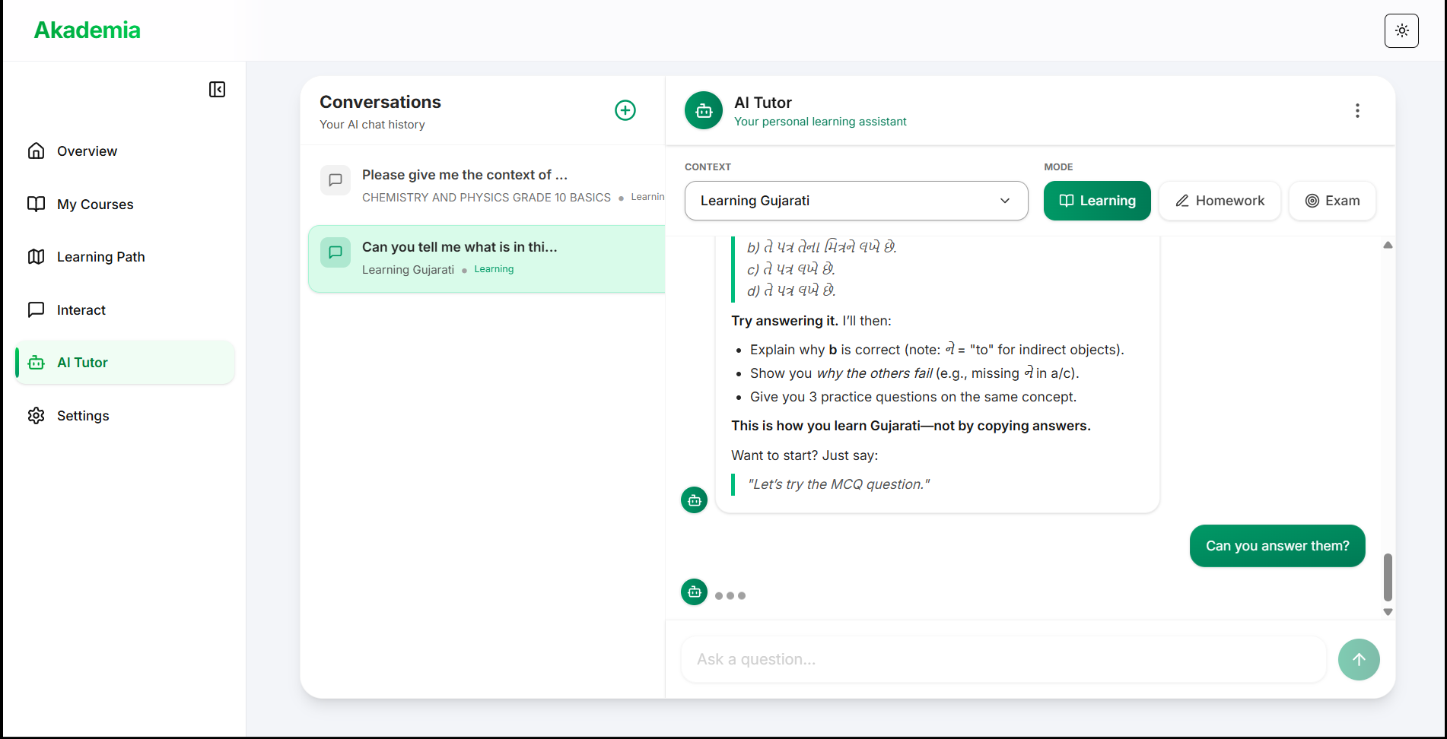
Task: Switch to Homework mode
Action: tap(1219, 201)
